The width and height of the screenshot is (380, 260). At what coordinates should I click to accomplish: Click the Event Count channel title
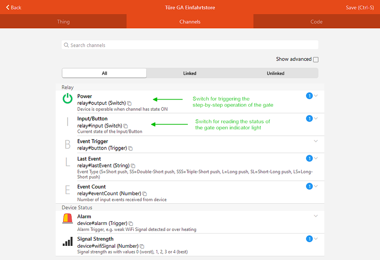92,187
